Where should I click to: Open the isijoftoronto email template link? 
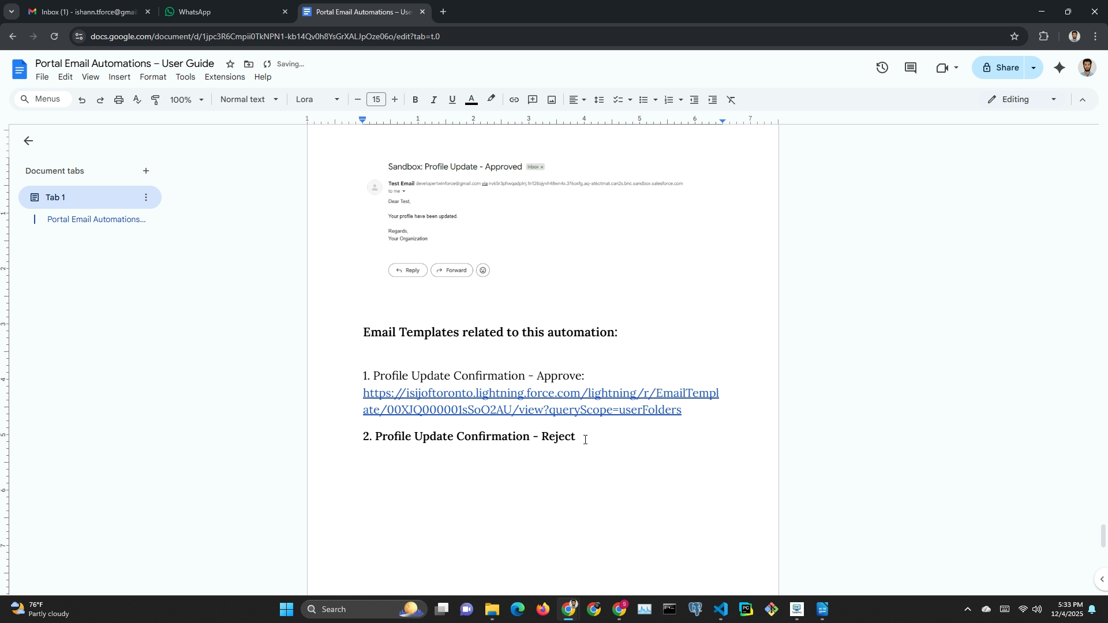(540, 394)
